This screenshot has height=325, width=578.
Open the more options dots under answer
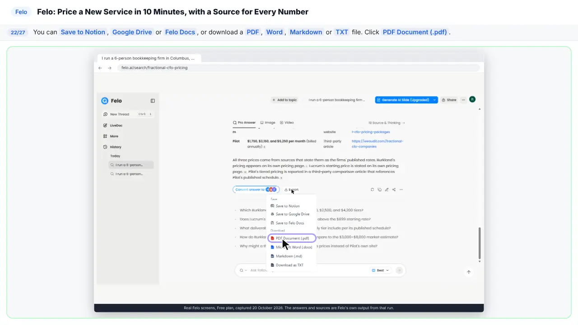click(401, 190)
